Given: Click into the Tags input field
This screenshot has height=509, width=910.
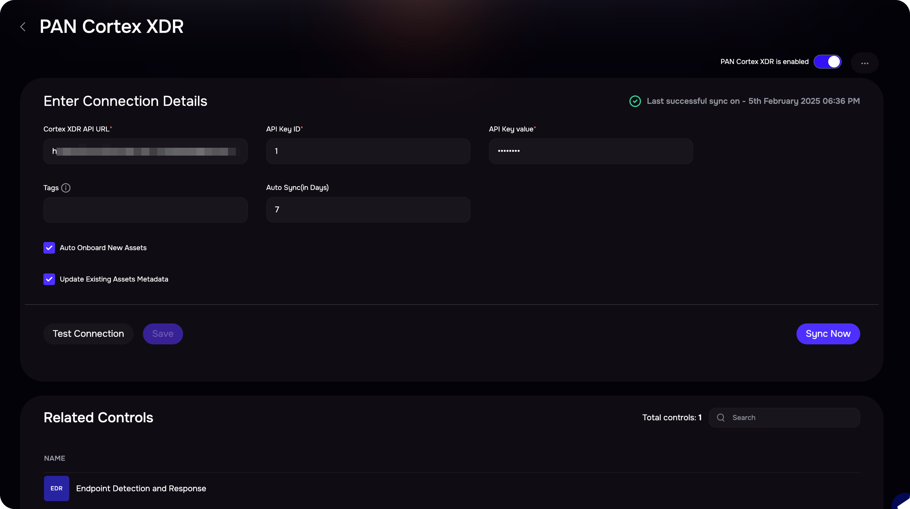Looking at the screenshot, I should click(x=145, y=210).
